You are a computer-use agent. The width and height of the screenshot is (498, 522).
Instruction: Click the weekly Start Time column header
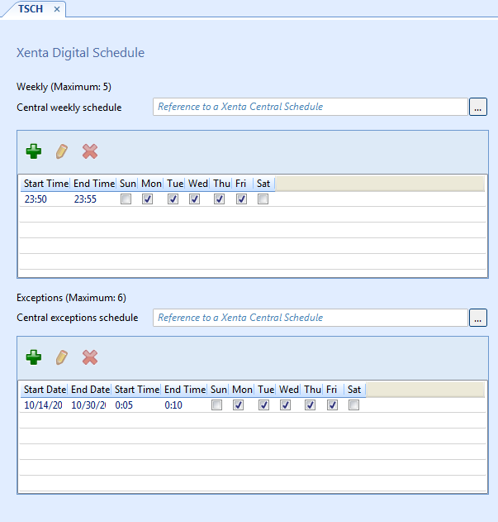[x=46, y=184]
